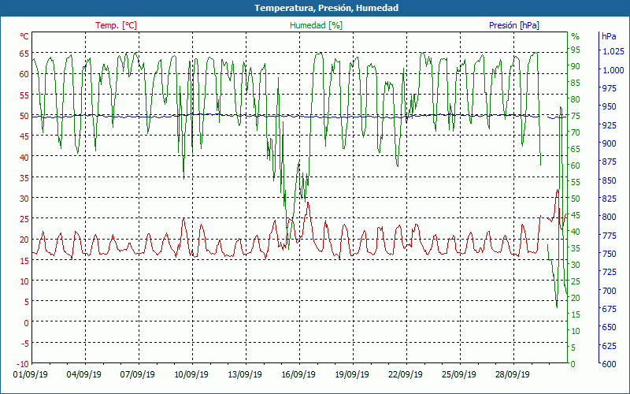
Task: Click the 95 value on the humidity axis
Action: pos(576,50)
